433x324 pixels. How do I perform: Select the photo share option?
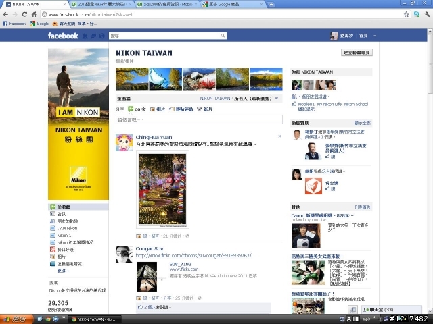[158, 109]
